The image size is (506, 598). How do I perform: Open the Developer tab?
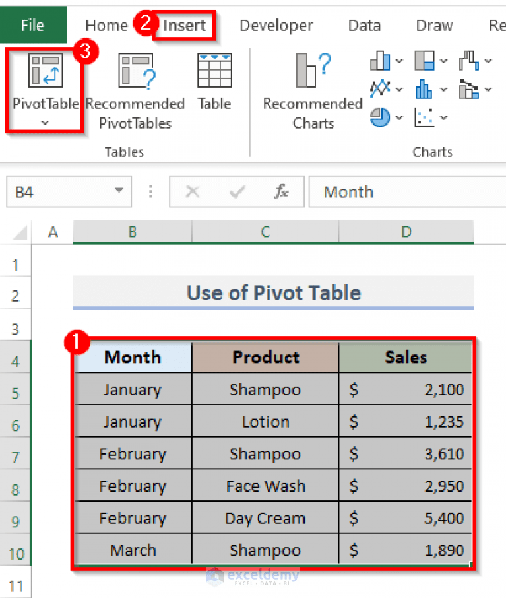click(276, 25)
